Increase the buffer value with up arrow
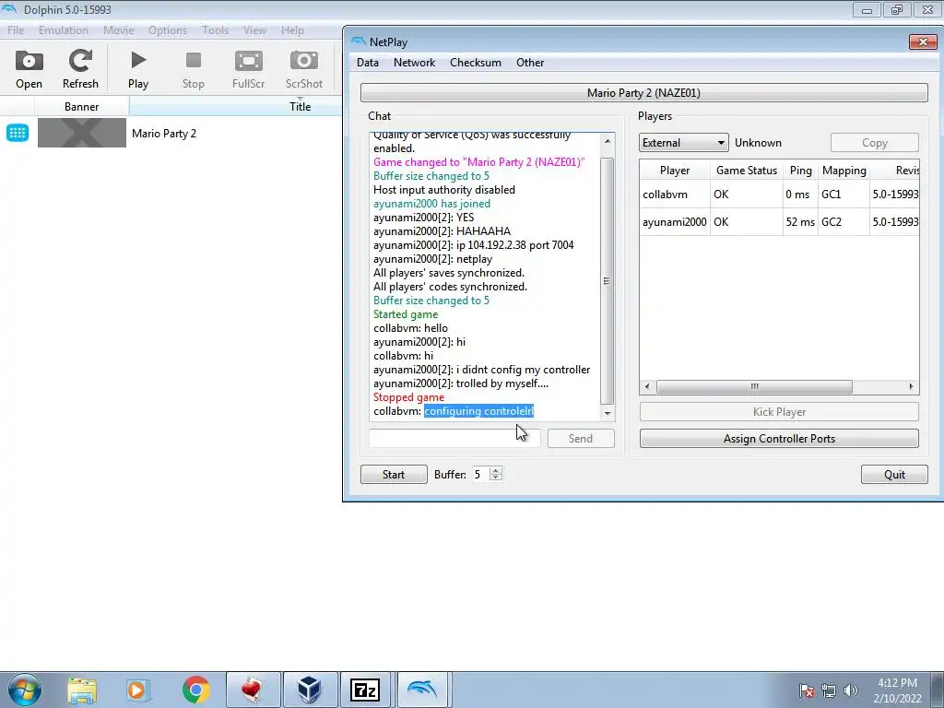 [x=495, y=470]
